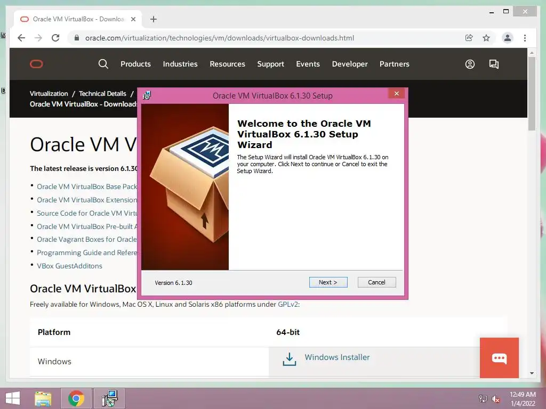The width and height of the screenshot is (546, 409).
Task: Open the GPLv2 license link
Action: pos(287,304)
